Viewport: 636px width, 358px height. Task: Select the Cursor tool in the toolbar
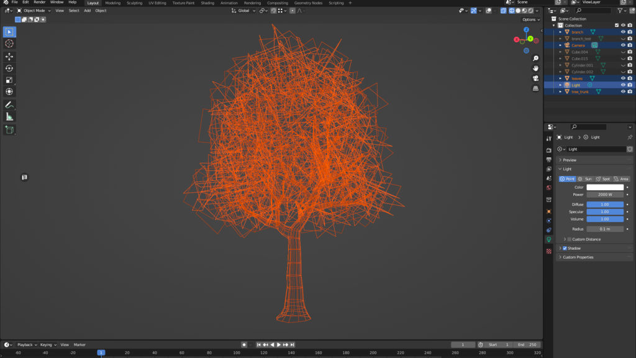9,44
